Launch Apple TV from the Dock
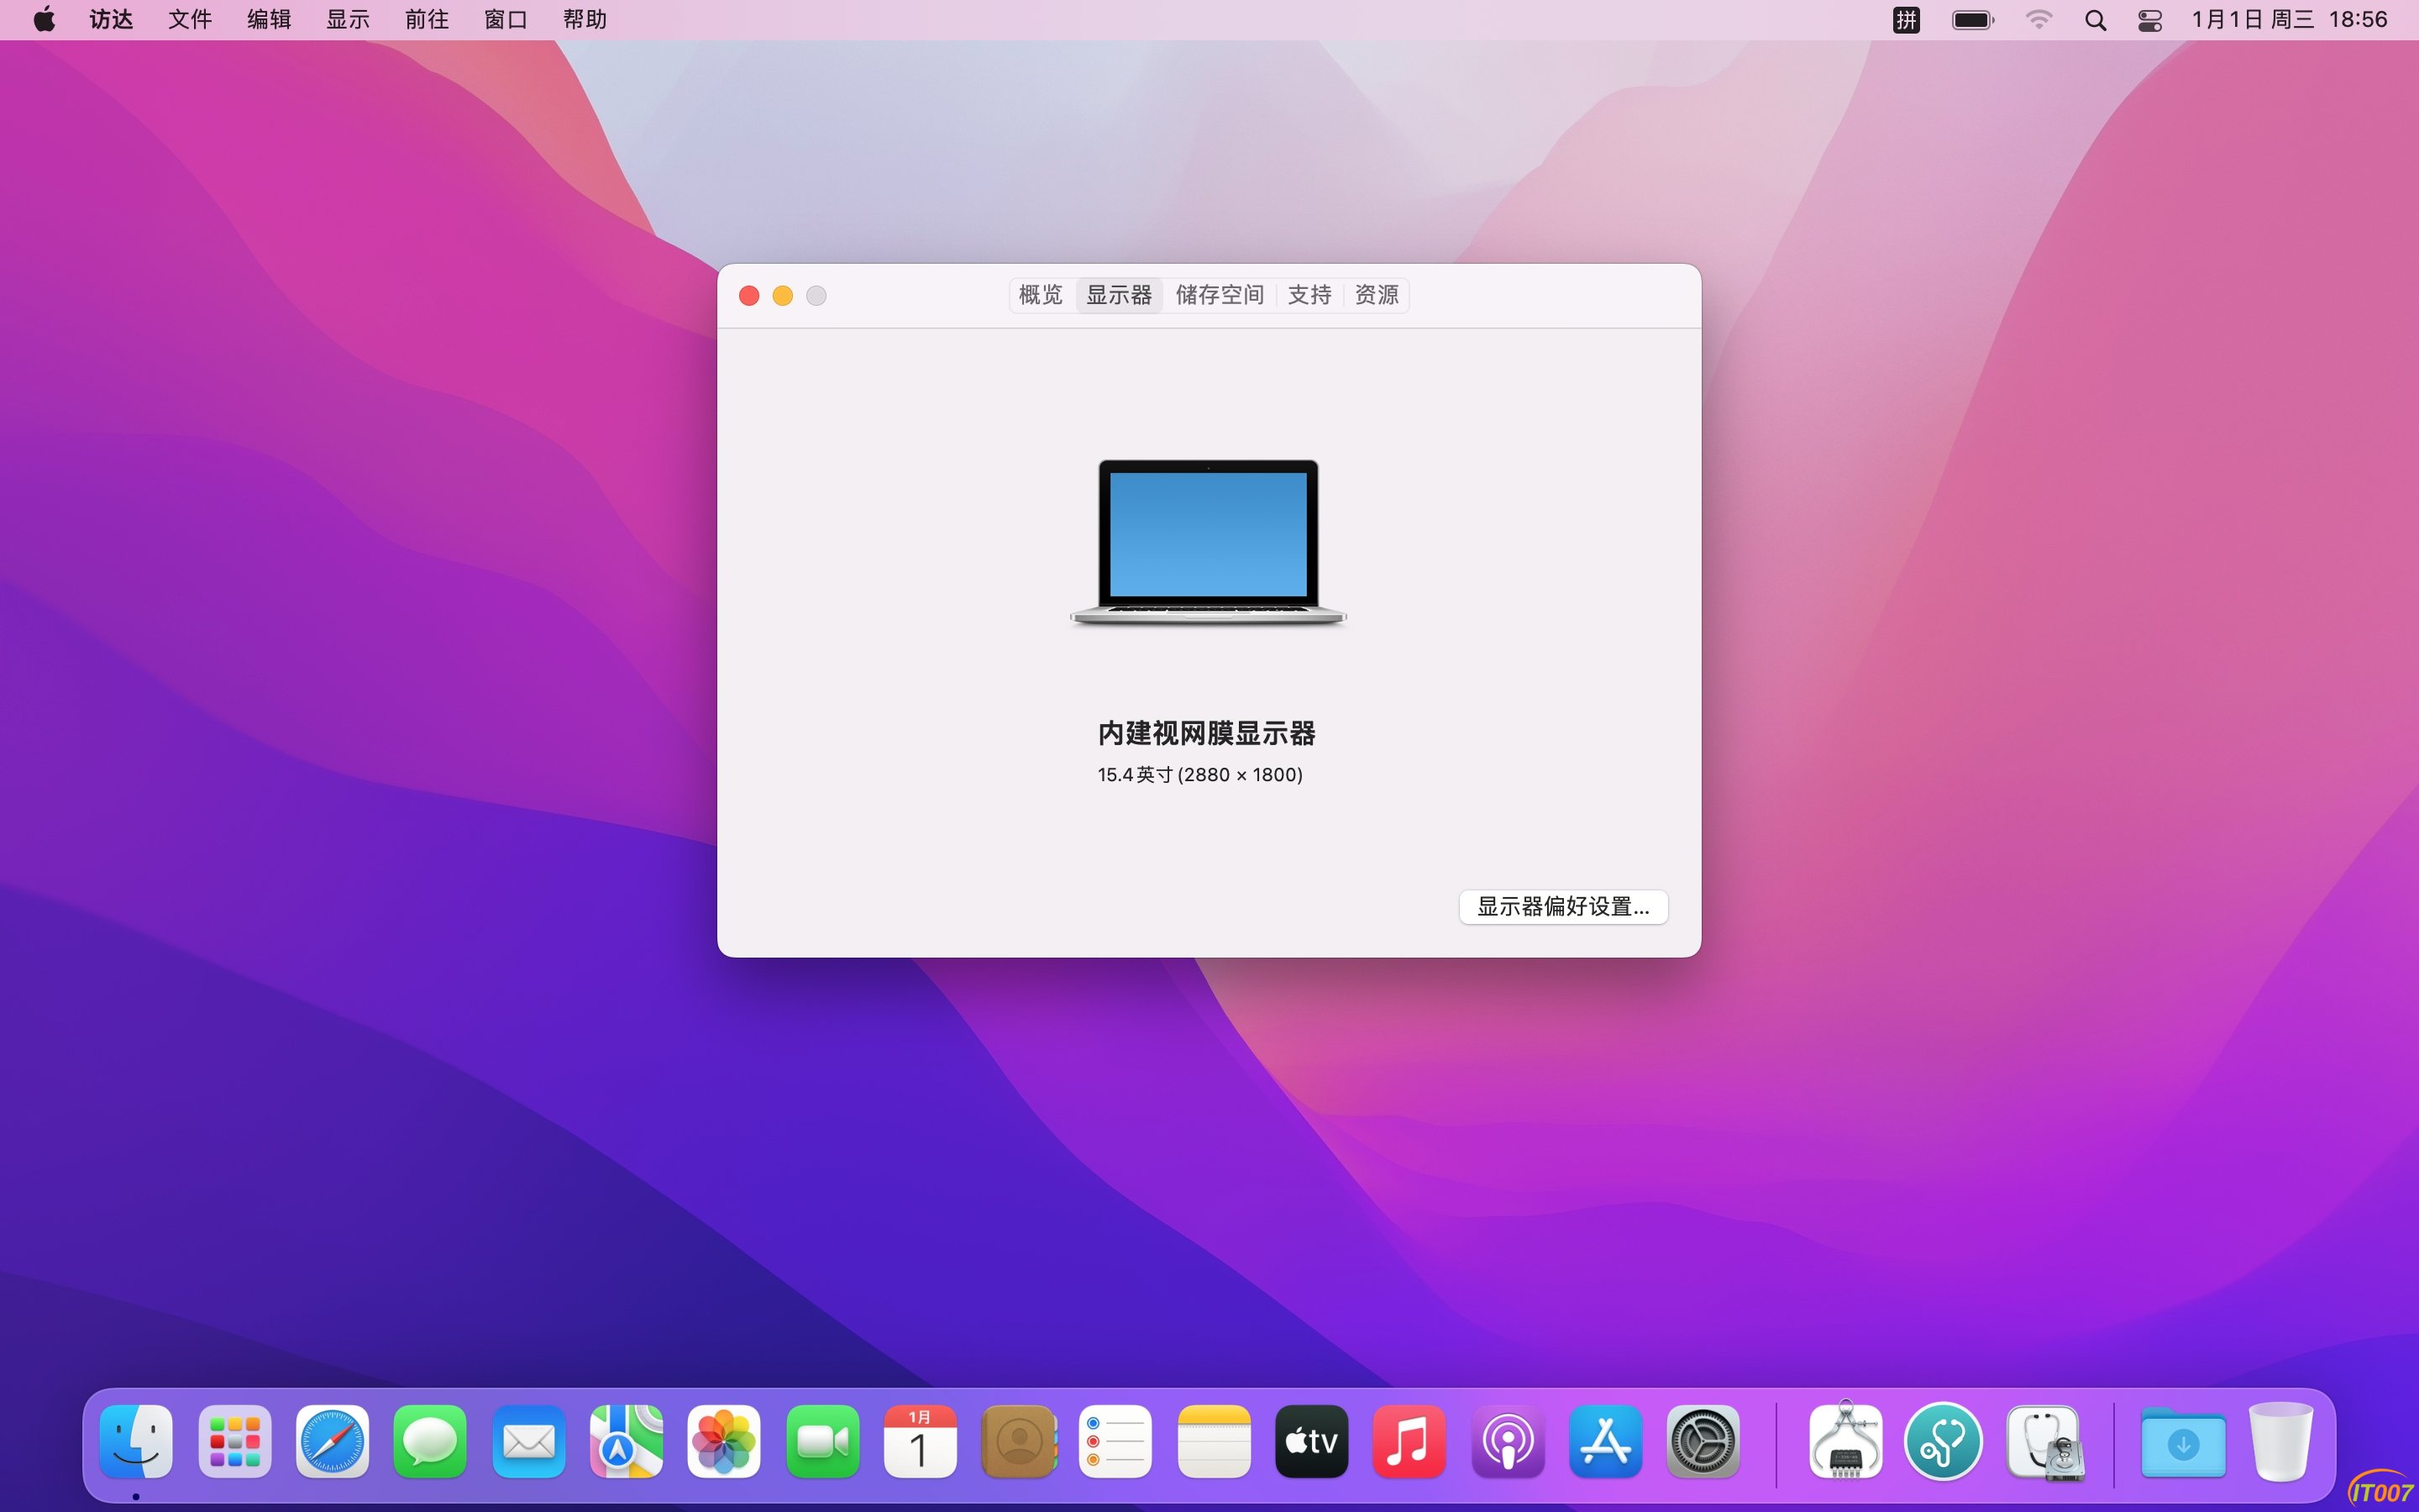 pos(1311,1441)
